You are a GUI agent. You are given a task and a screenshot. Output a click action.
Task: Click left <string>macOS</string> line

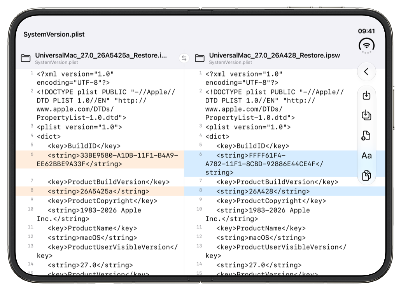coord(92,238)
